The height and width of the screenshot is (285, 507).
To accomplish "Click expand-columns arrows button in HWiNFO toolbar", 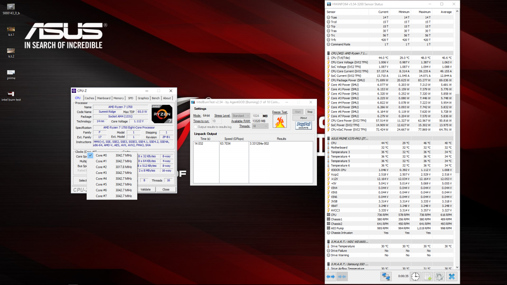I will [330, 276].
